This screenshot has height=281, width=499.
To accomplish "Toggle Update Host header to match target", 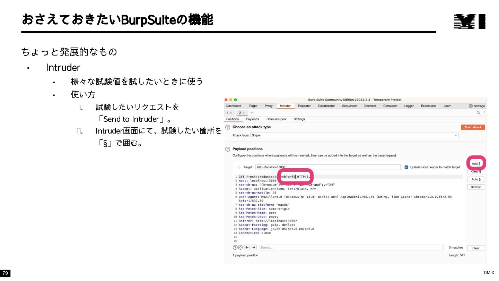I will pyautogui.click(x=406, y=167).
